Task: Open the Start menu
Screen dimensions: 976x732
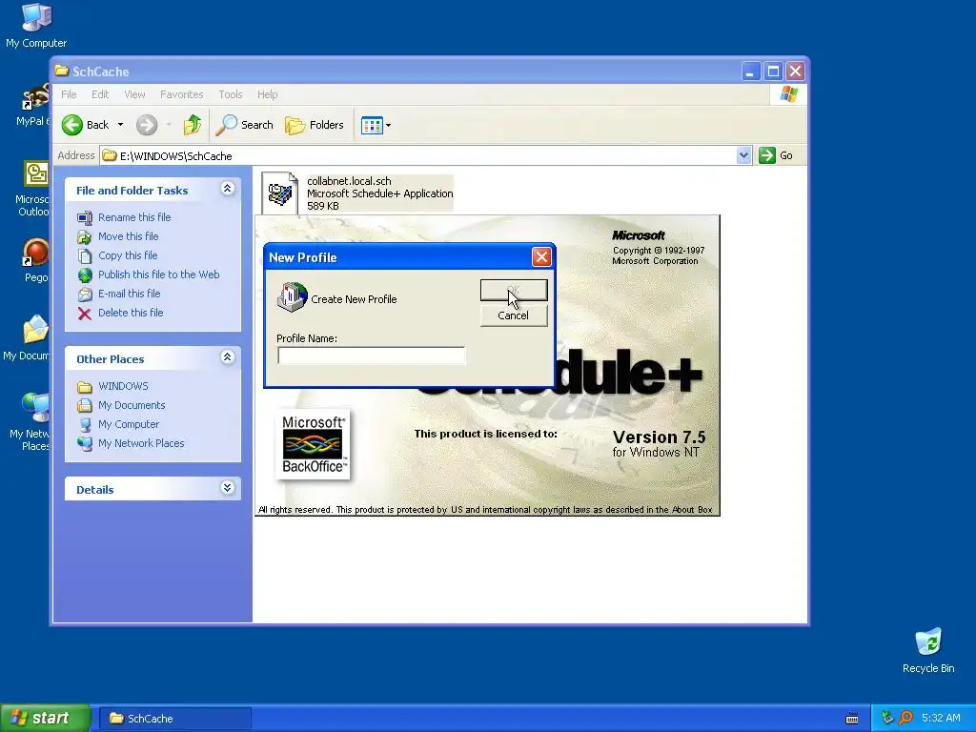Action: (x=45, y=719)
